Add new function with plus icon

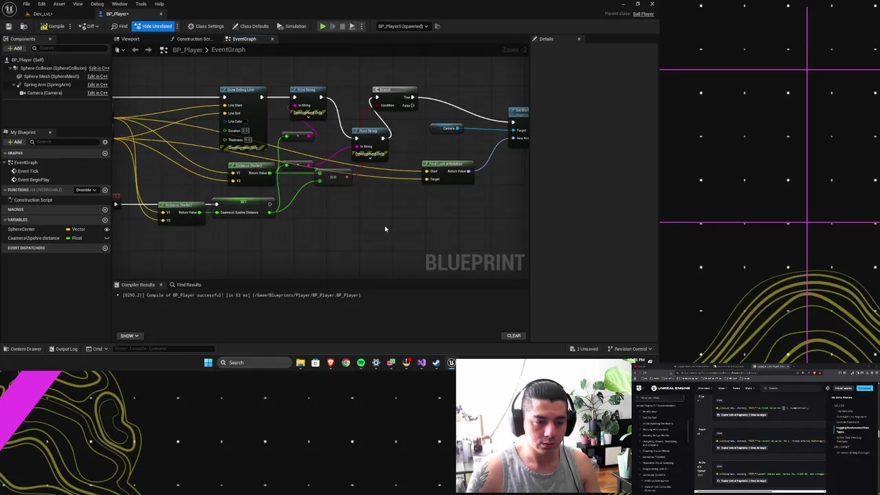pos(105,190)
